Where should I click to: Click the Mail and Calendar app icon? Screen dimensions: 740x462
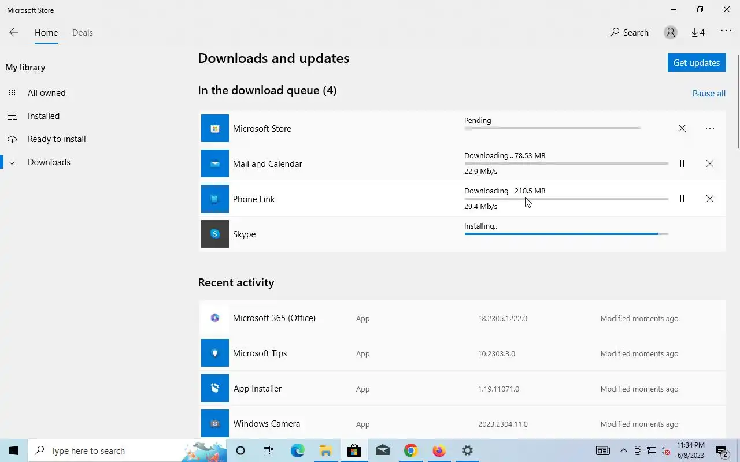click(x=215, y=163)
